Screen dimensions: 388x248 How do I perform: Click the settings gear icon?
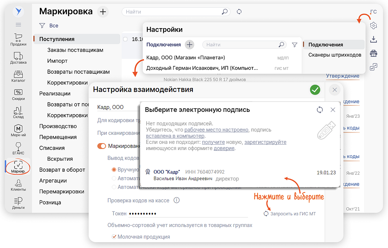373,26
